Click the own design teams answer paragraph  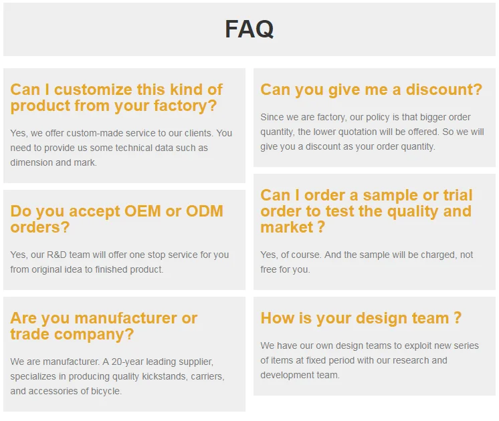point(369,360)
